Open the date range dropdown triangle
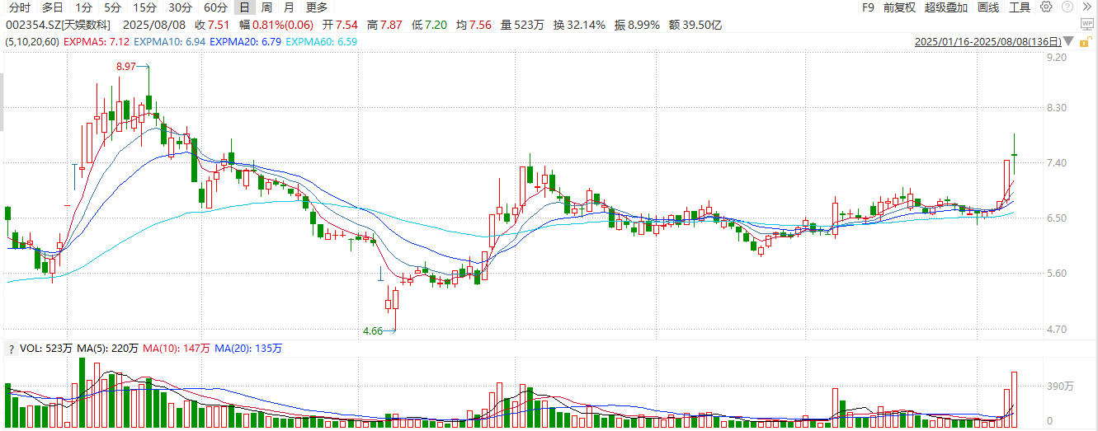 click(x=1070, y=41)
